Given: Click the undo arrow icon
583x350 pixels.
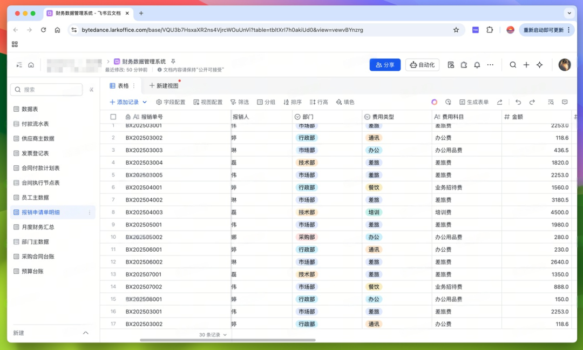Looking at the screenshot, I should [518, 102].
